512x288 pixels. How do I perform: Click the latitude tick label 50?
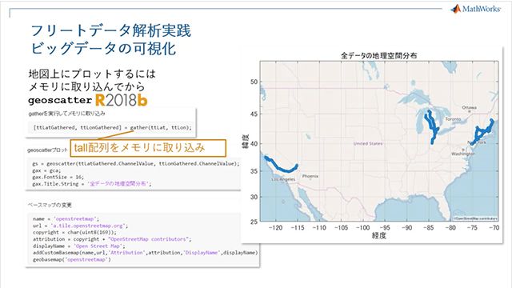click(254, 82)
